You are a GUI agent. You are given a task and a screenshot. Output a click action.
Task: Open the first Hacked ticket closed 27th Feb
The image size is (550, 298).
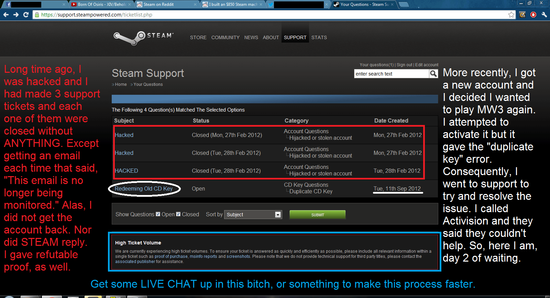tap(124, 135)
